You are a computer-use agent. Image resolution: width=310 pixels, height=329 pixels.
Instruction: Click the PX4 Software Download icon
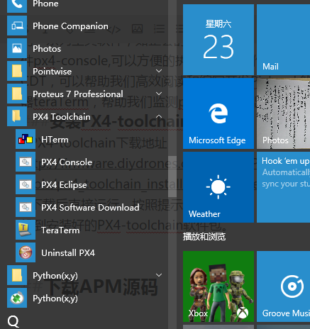(x=26, y=207)
